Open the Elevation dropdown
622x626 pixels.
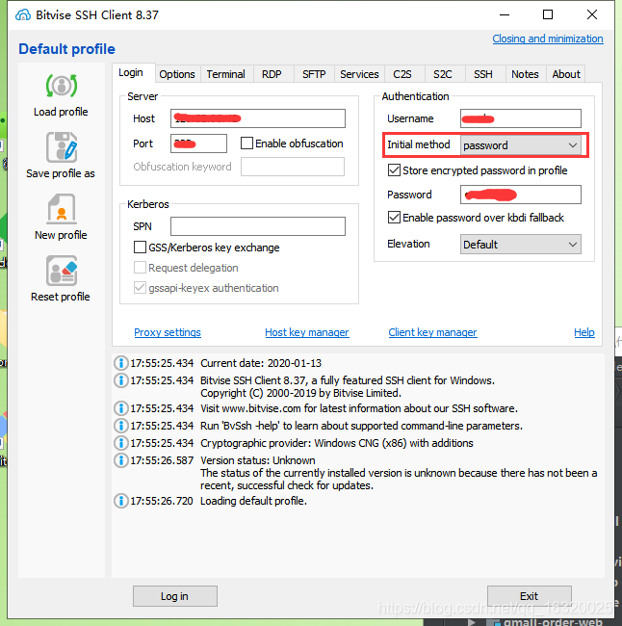pos(521,244)
